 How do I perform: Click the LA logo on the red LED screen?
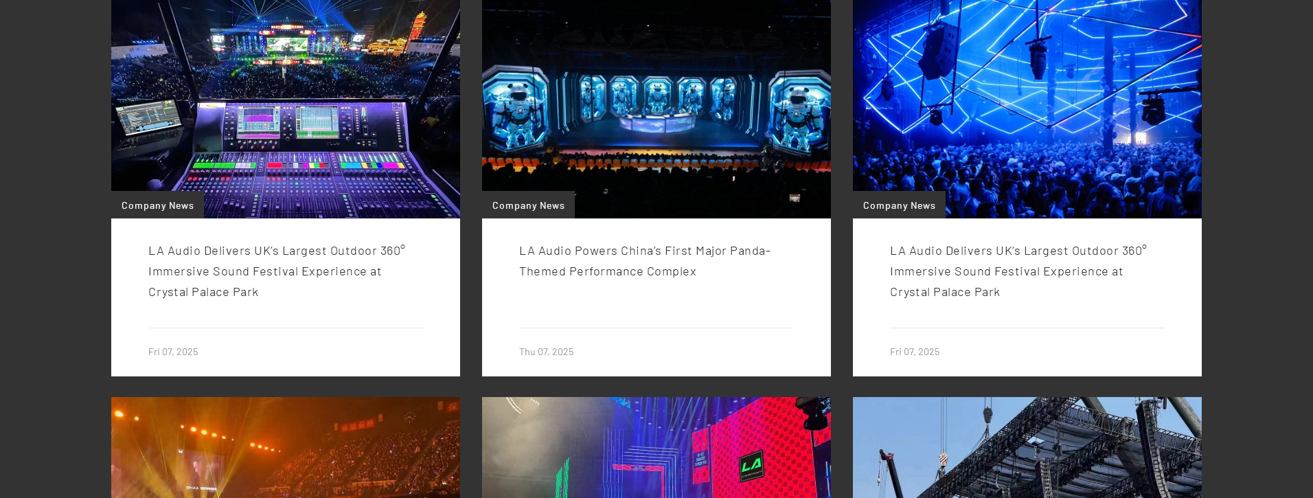[x=751, y=466]
